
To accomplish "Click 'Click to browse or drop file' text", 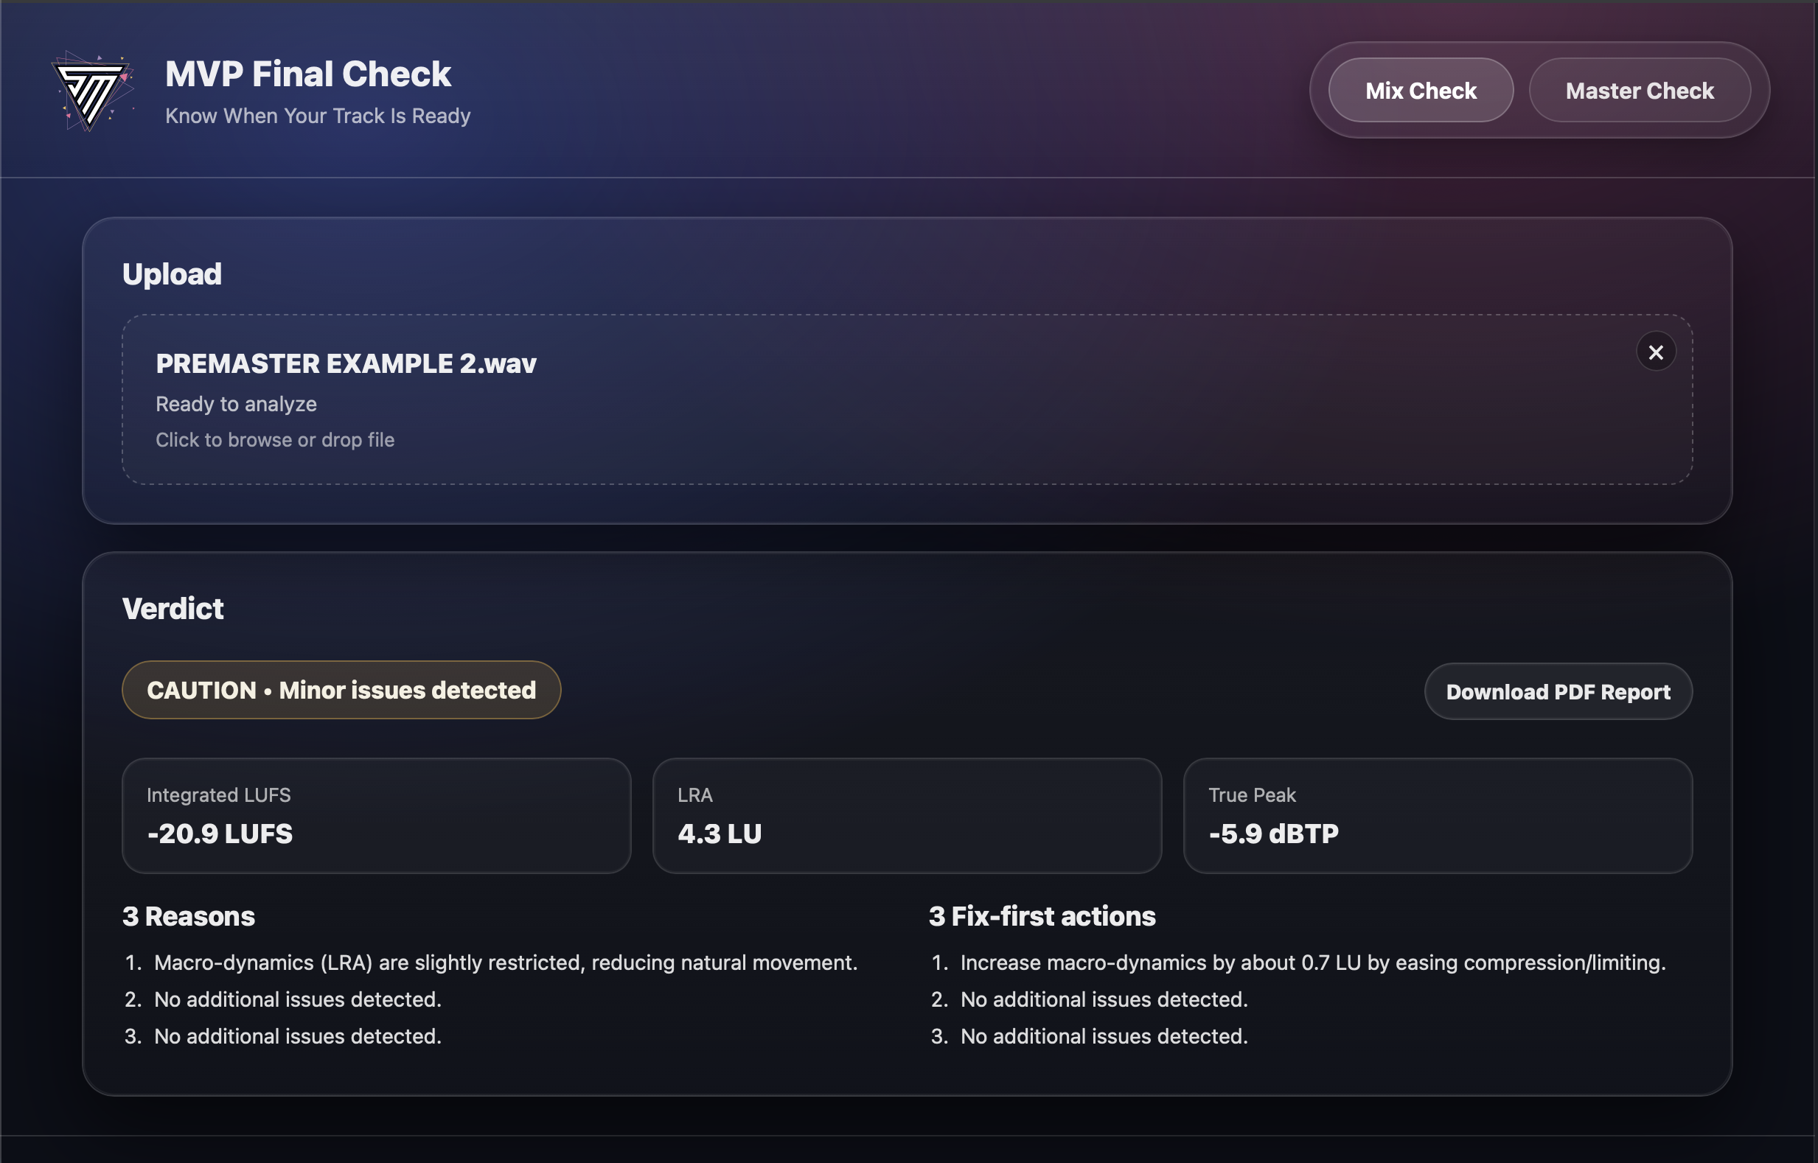I will pos(275,439).
